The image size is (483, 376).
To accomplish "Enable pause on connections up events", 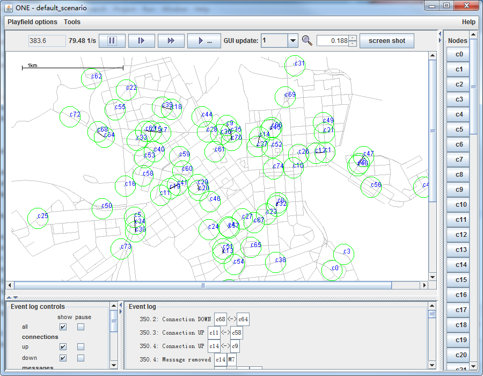I will click(x=80, y=347).
